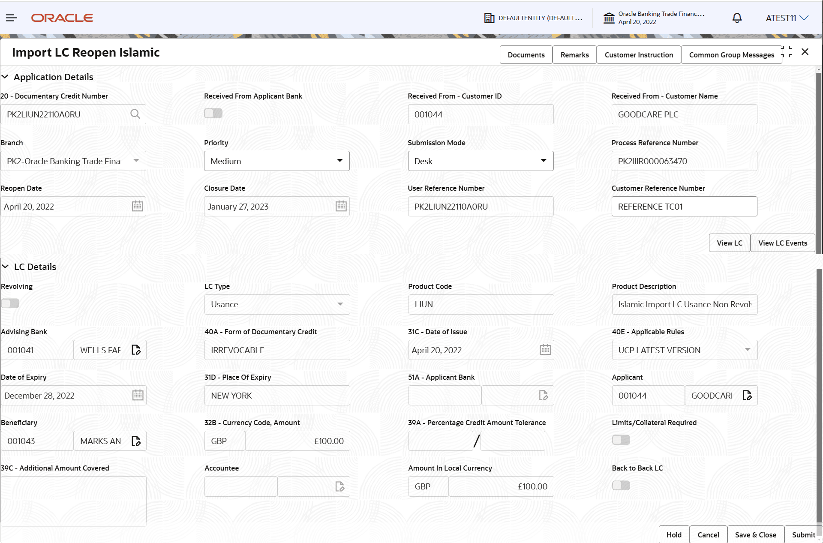Screen dimensions: 823x543
Task: Click the View LC Events button
Action: point(782,243)
